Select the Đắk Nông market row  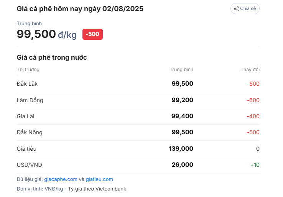138,132
